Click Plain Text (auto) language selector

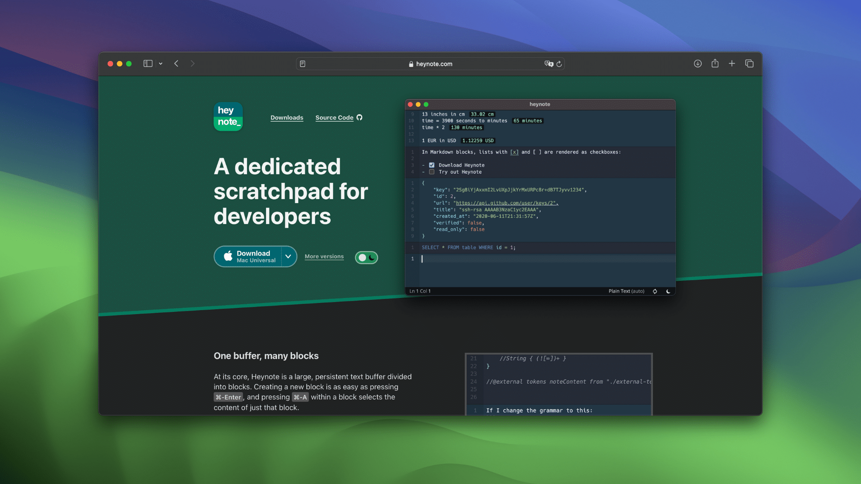[x=626, y=291]
